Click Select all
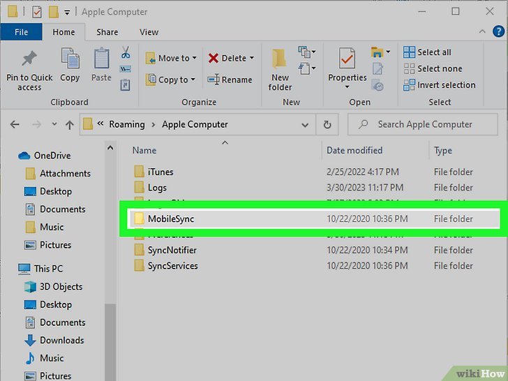The image size is (508, 381). (427, 52)
